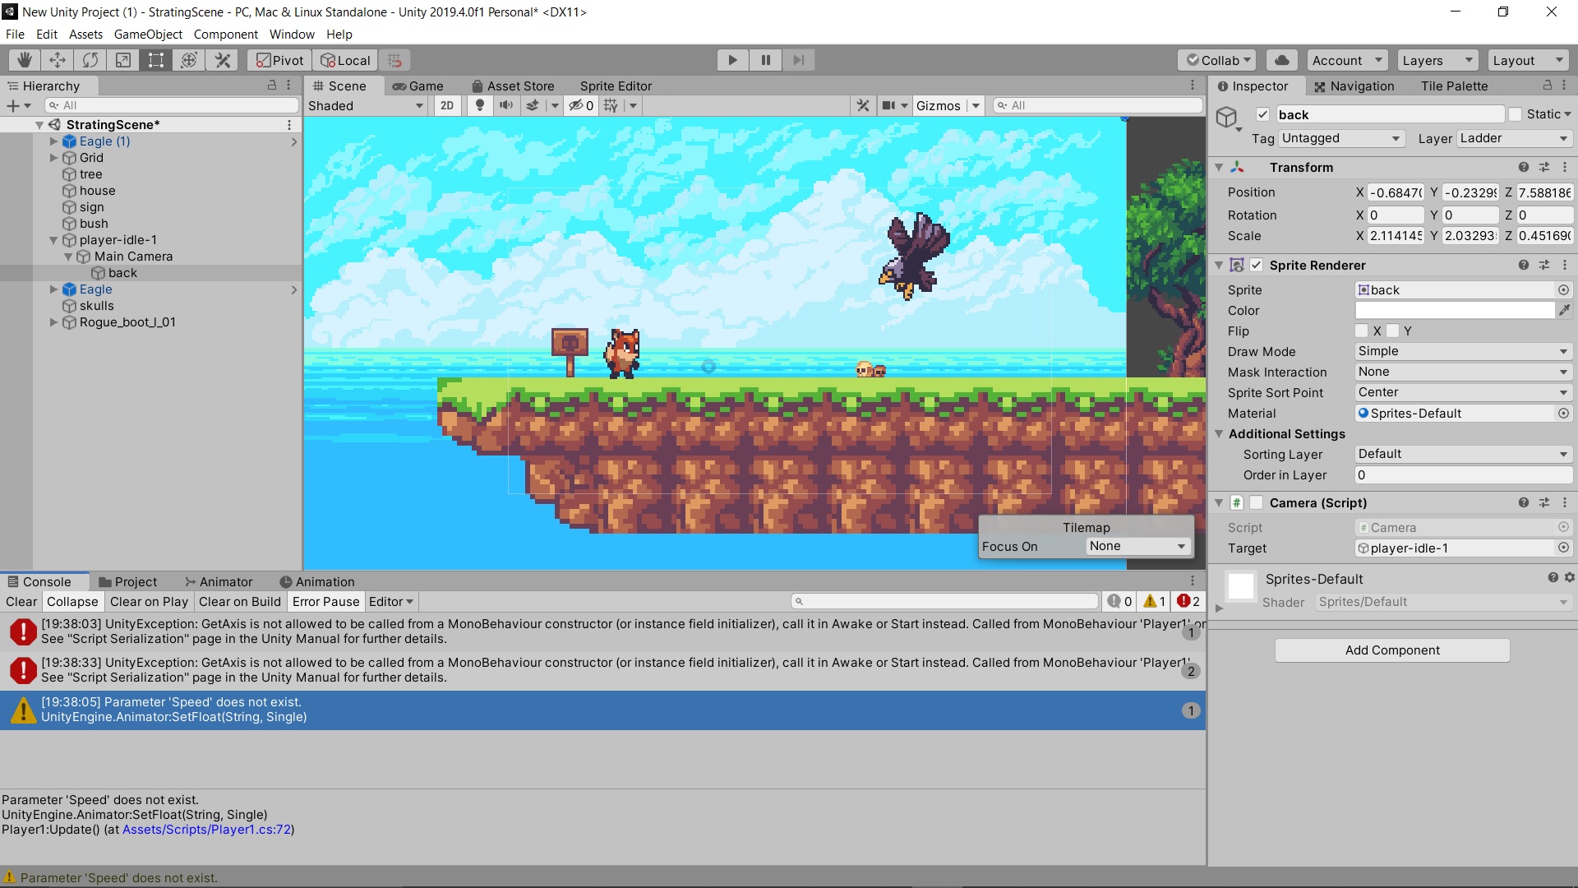Open Sprites-Default material settings gear
Viewport: 1578px width, 888px height.
point(1570,578)
